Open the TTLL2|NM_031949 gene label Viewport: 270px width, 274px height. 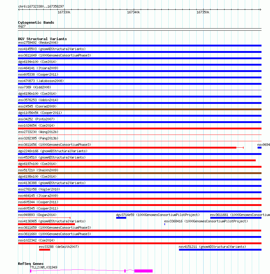[x=43, y=267]
